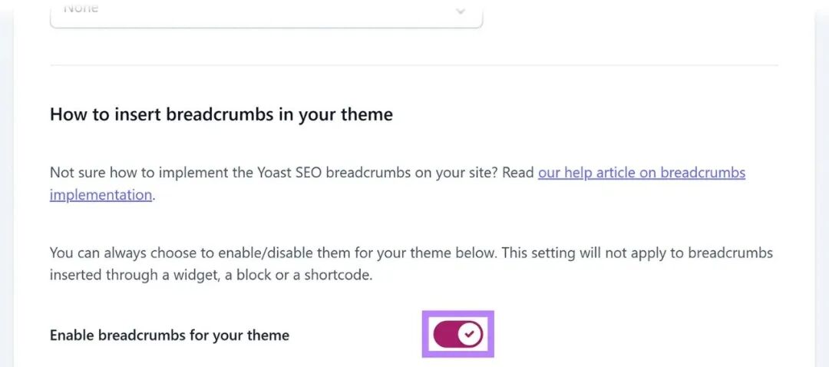Click the bottom border of the select box

[x=266, y=28]
